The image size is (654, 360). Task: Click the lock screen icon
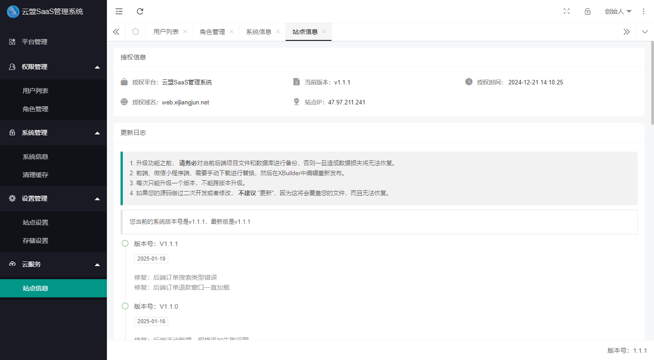[x=587, y=11]
